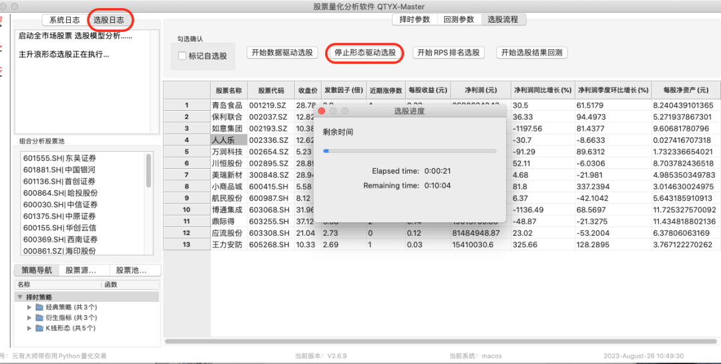This screenshot has width=721, height=364.
Task: Select the 股票源 tab in lower panel
Action: click(x=85, y=270)
